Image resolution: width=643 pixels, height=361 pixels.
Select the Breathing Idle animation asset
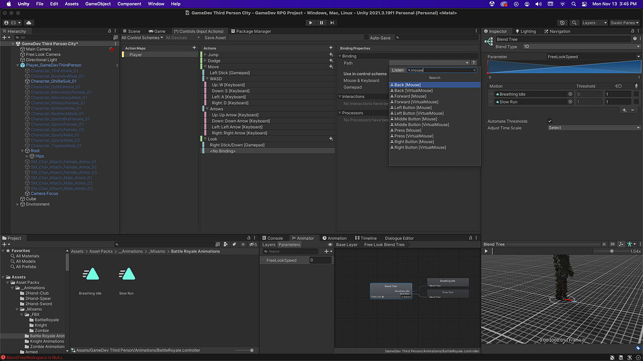point(90,274)
